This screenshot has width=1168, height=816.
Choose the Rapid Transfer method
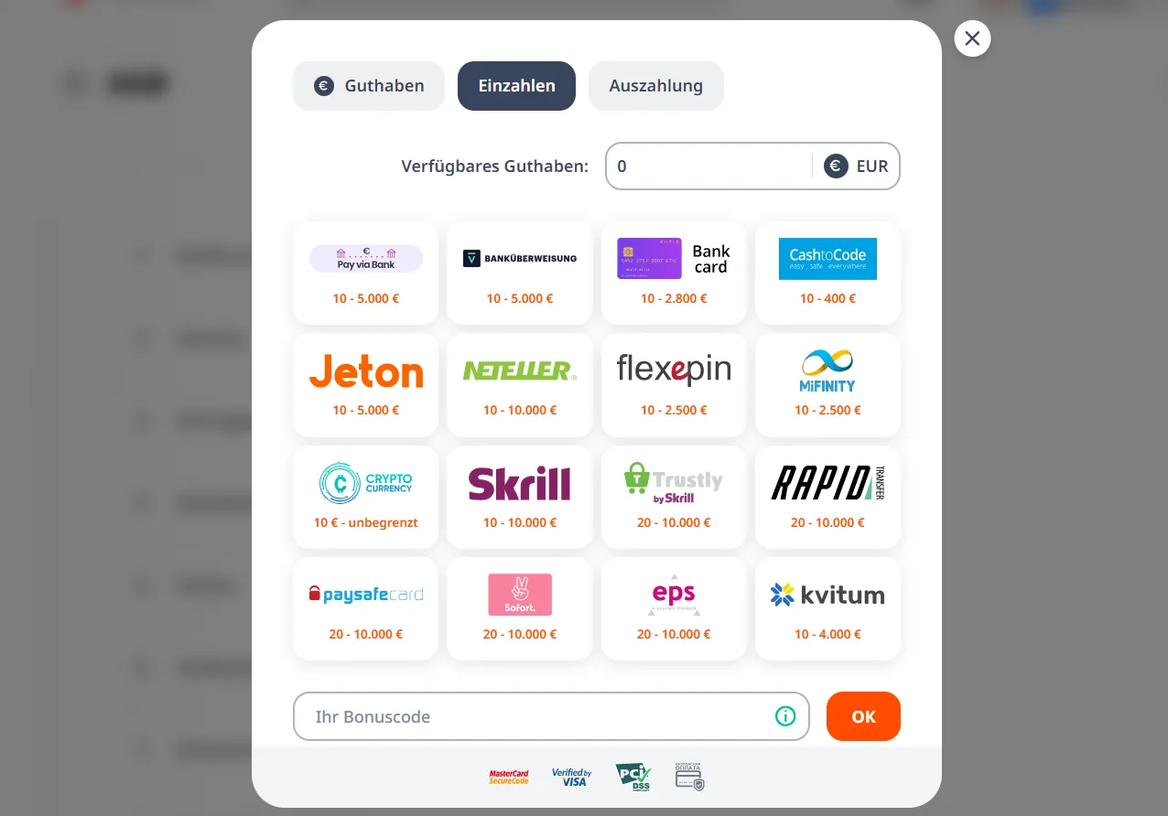click(827, 497)
